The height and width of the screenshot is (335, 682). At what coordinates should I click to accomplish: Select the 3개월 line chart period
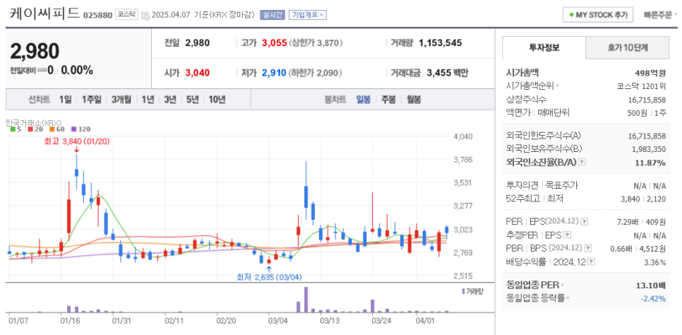coord(121,100)
